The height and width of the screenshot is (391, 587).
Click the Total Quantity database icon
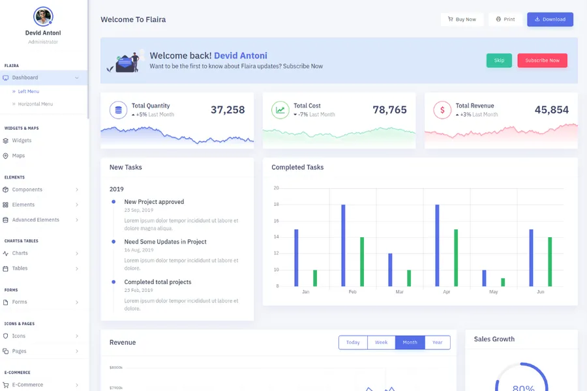(118, 110)
